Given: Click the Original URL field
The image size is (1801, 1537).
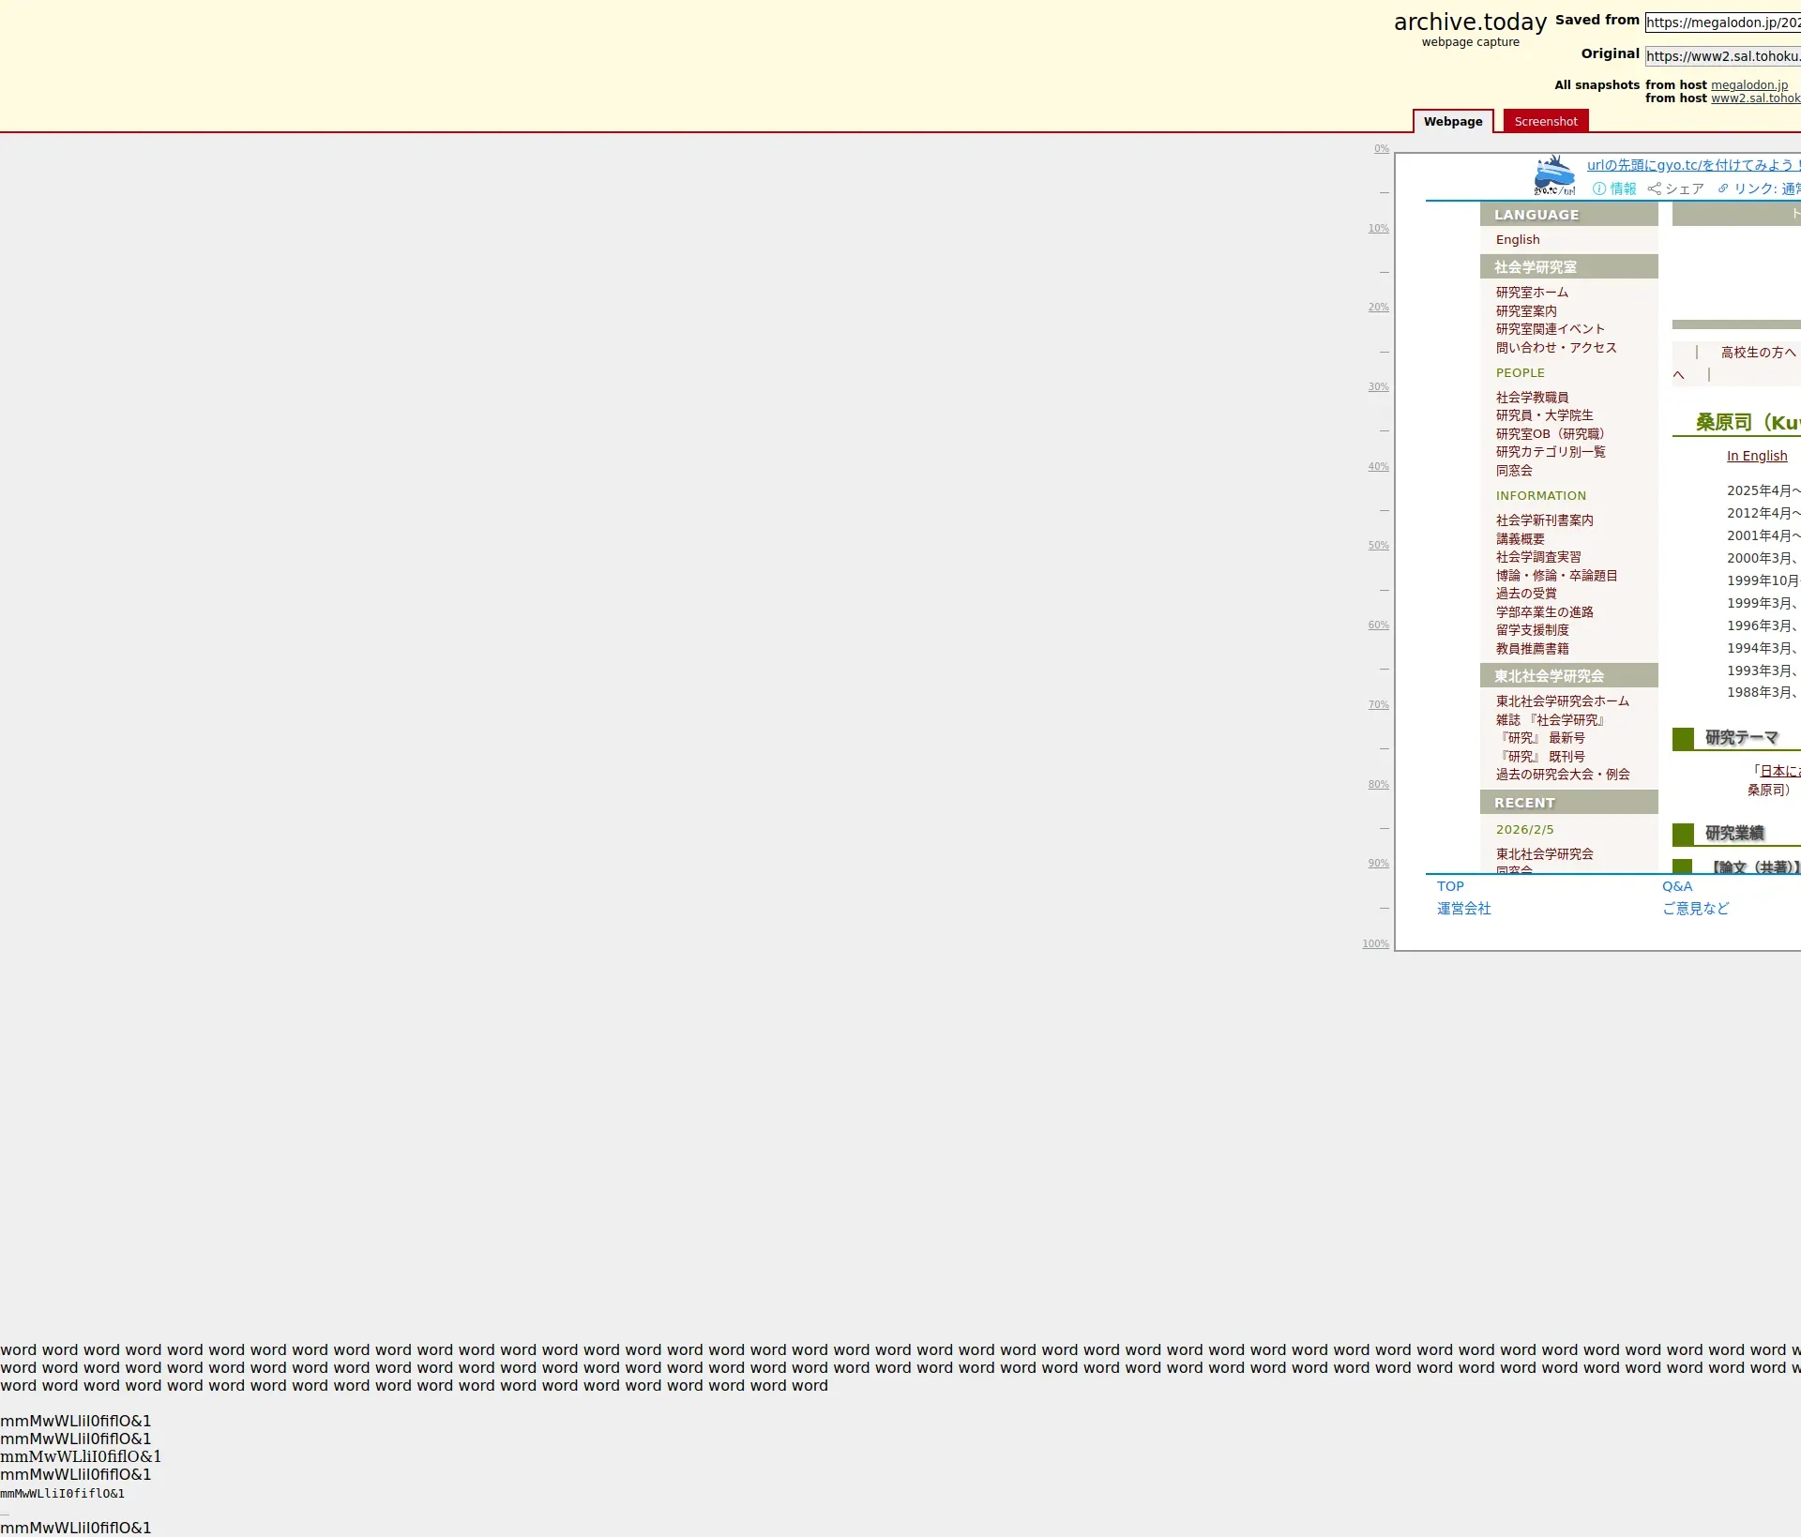Looking at the screenshot, I should coord(1722,56).
